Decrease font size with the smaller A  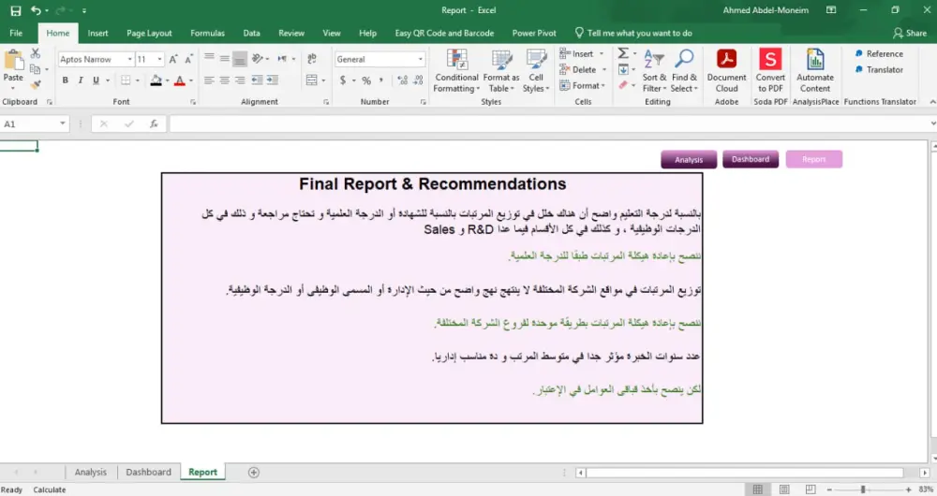pyautogui.click(x=188, y=59)
